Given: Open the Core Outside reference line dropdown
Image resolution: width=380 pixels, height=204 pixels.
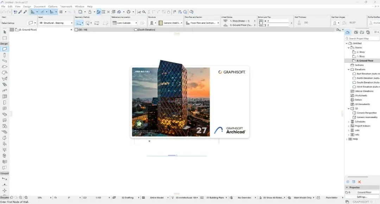Looking at the screenshot, I should coord(125,23).
